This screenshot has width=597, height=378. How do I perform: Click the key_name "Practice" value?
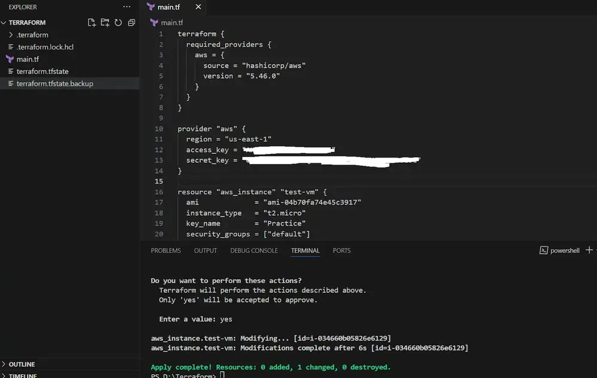[284, 223]
